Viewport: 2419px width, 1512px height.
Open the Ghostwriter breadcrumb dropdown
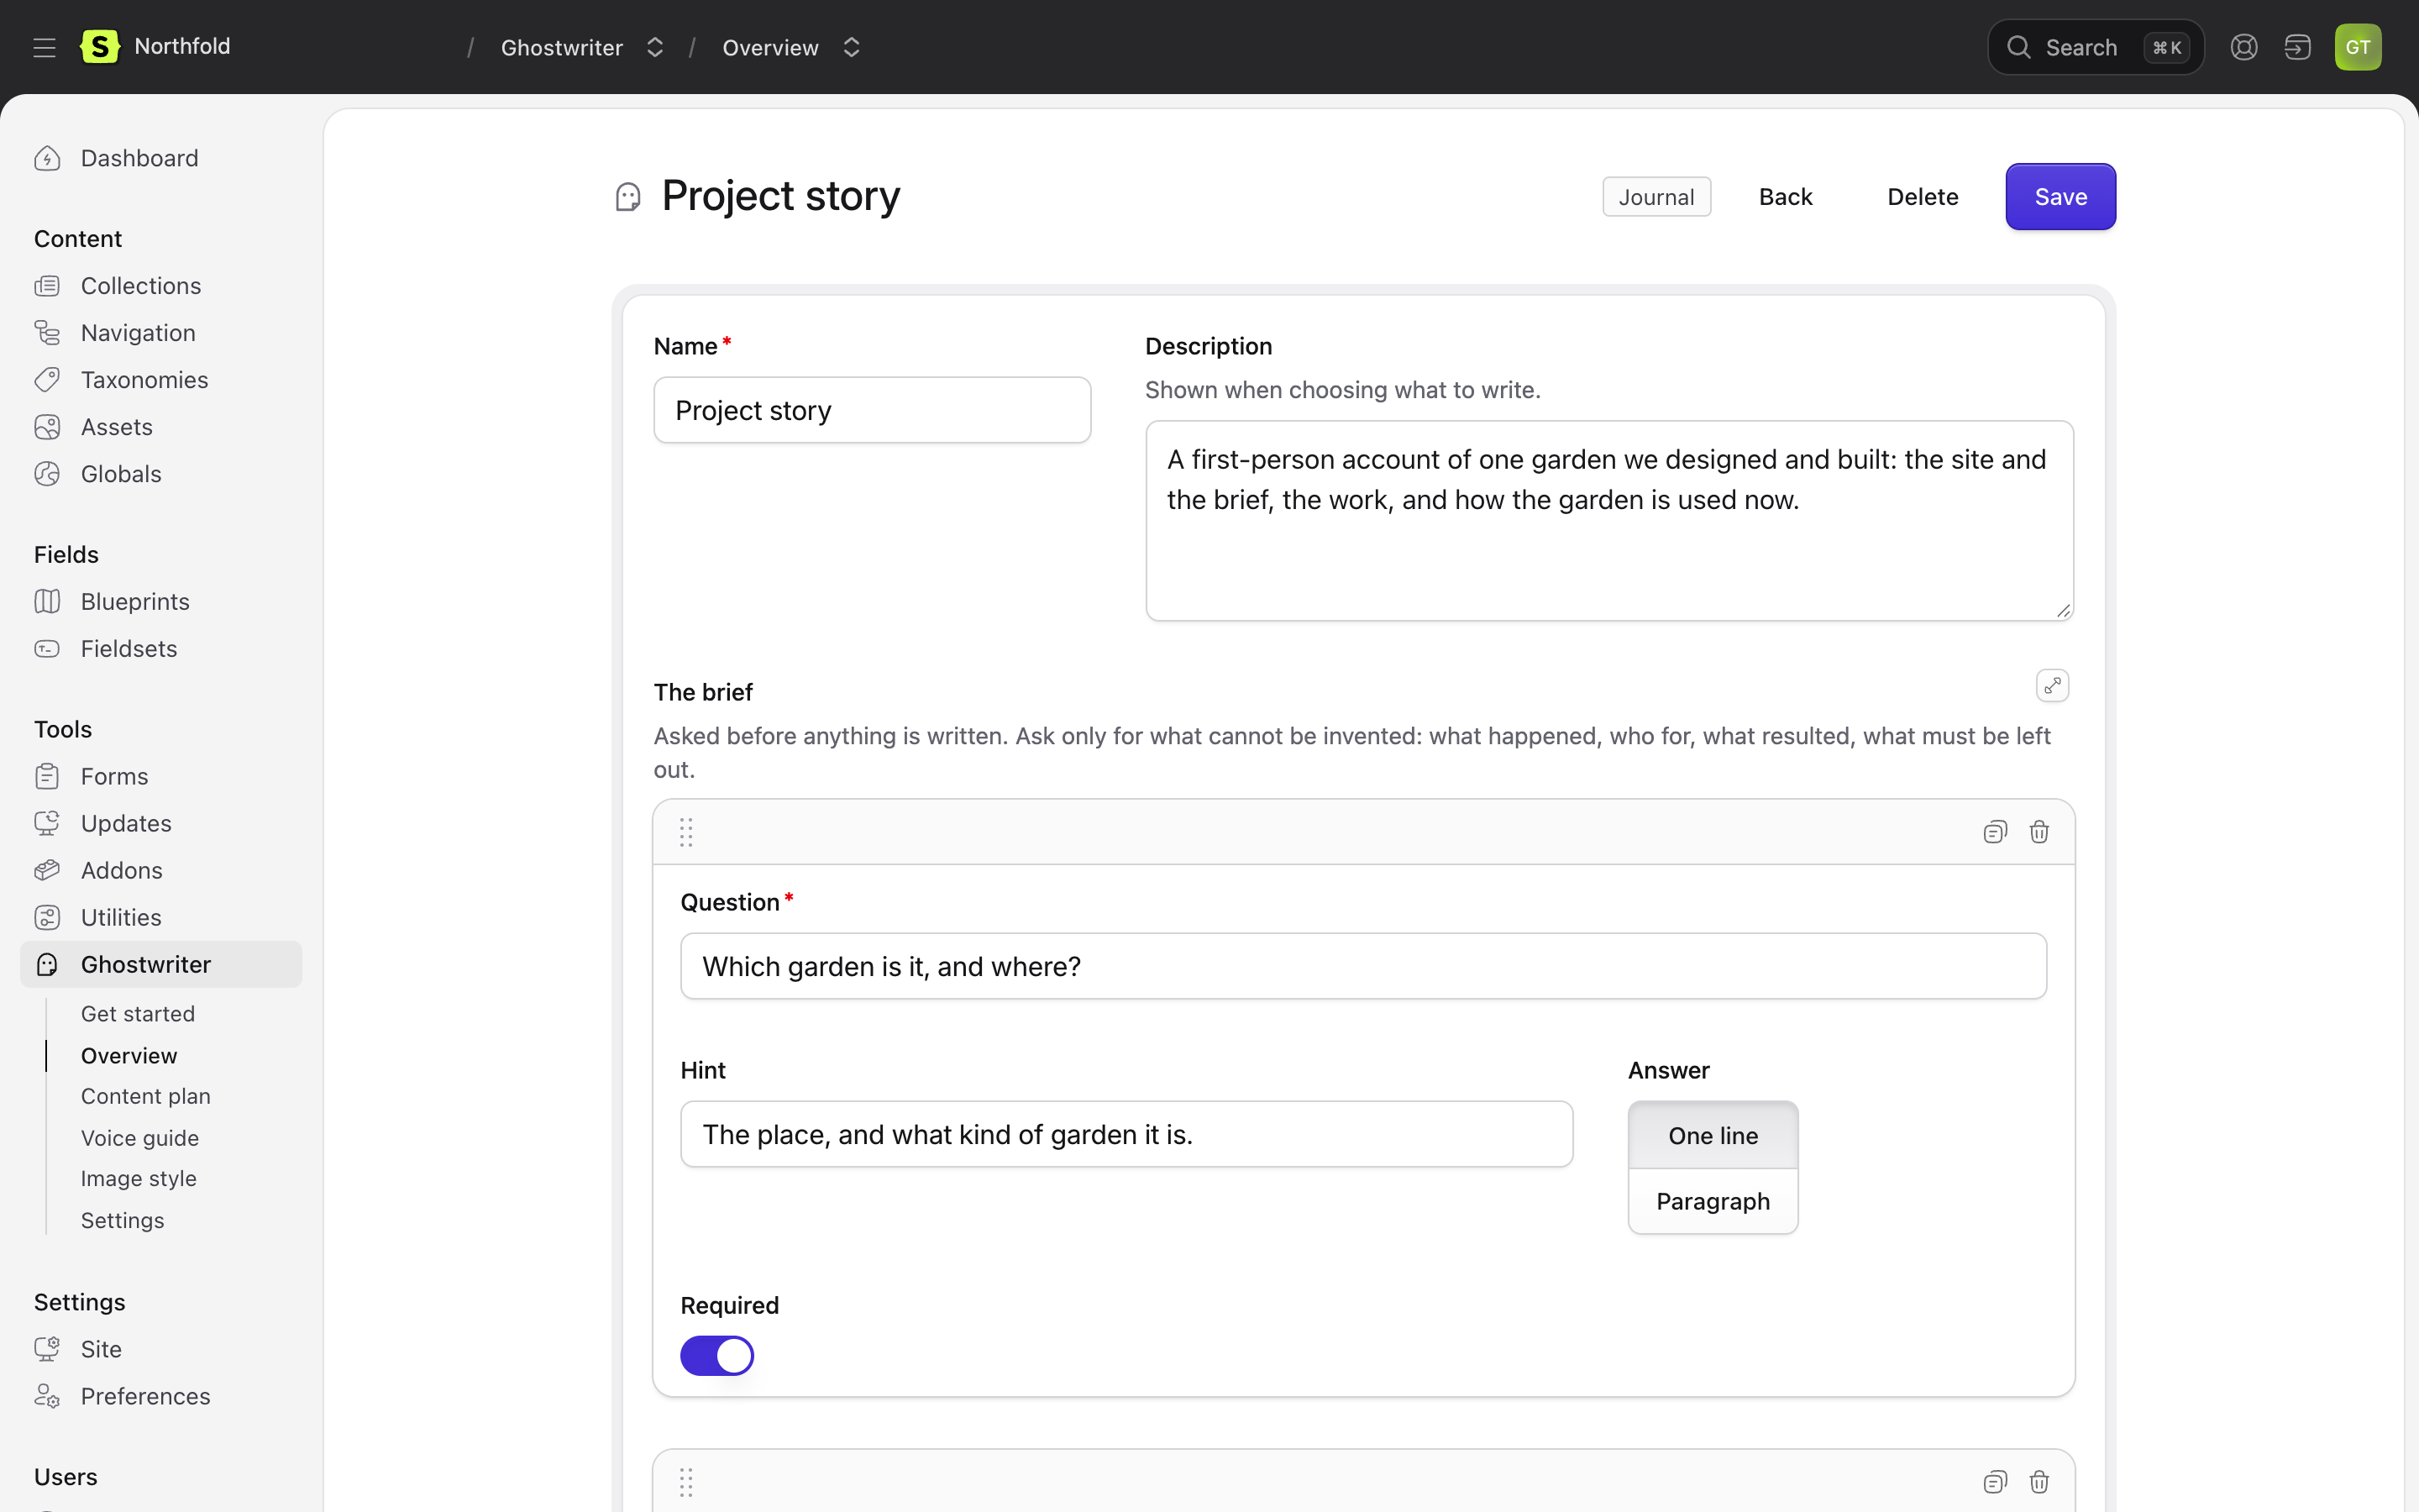(x=655, y=47)
